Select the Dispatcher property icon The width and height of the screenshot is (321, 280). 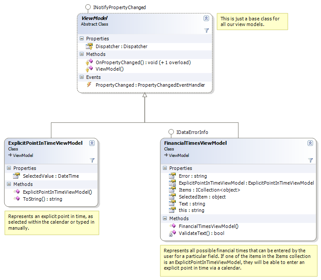click(89, 46)
